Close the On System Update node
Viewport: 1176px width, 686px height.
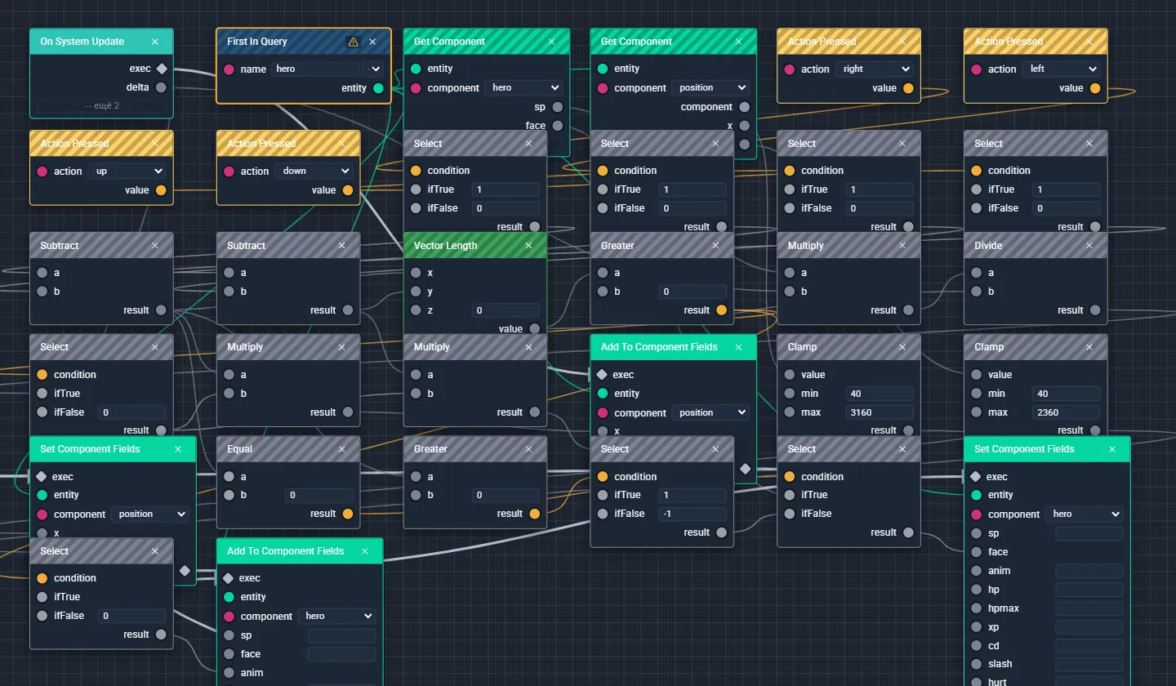pos(155,42)
